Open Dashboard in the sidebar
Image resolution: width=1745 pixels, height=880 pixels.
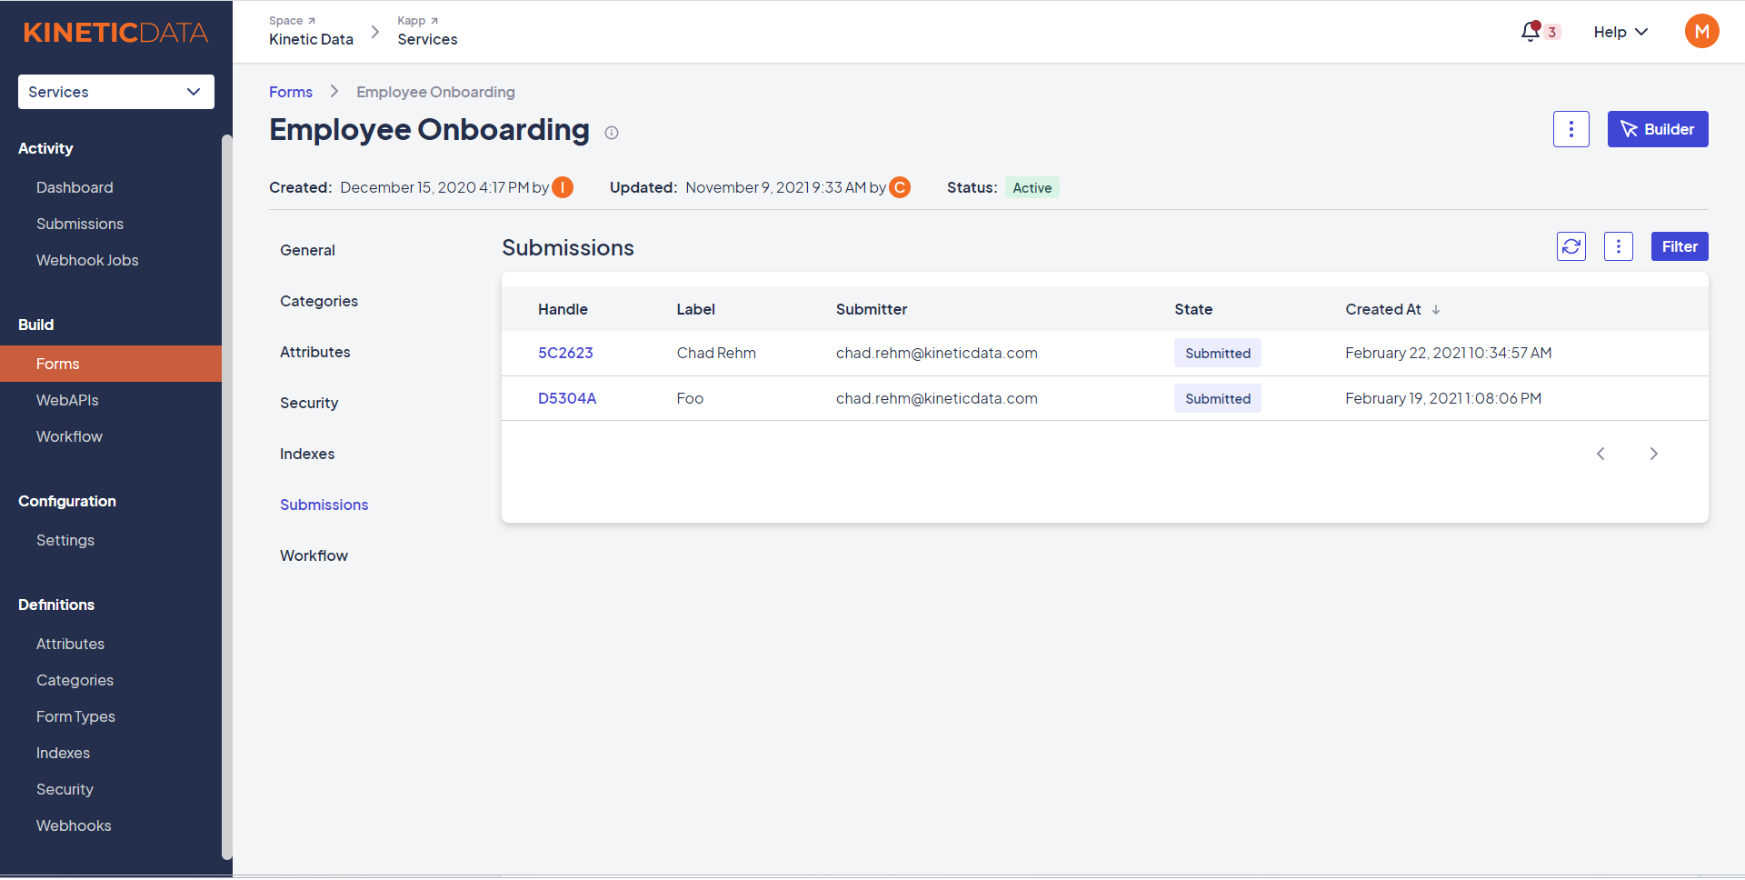(75, 187)
